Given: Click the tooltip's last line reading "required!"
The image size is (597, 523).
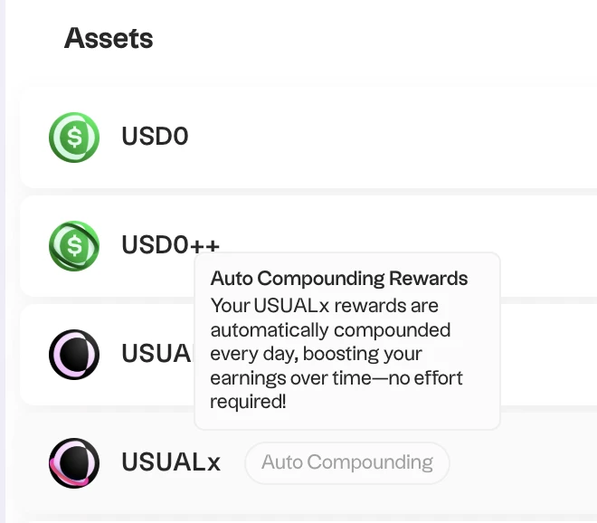Looking at the screenshot, I should point(248,402).
